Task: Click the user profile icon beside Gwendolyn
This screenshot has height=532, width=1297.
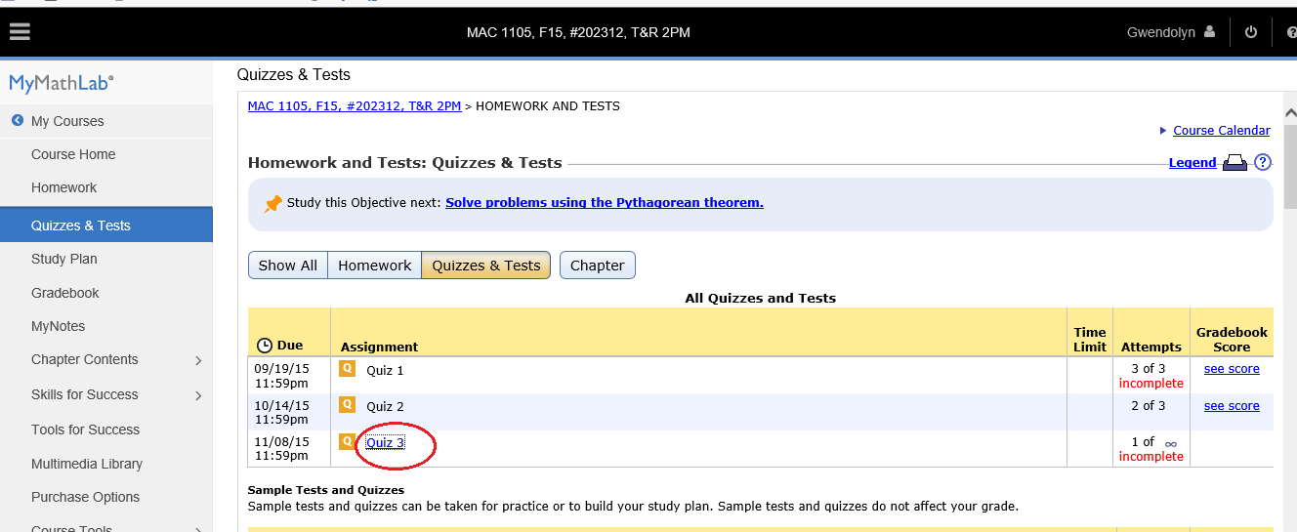Action: coord(1209,32)
